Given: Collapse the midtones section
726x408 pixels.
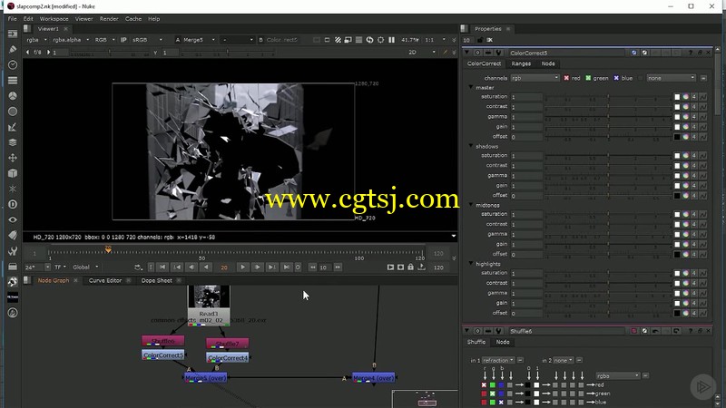Looking at the screenshot, I should [x=471, y=205].
